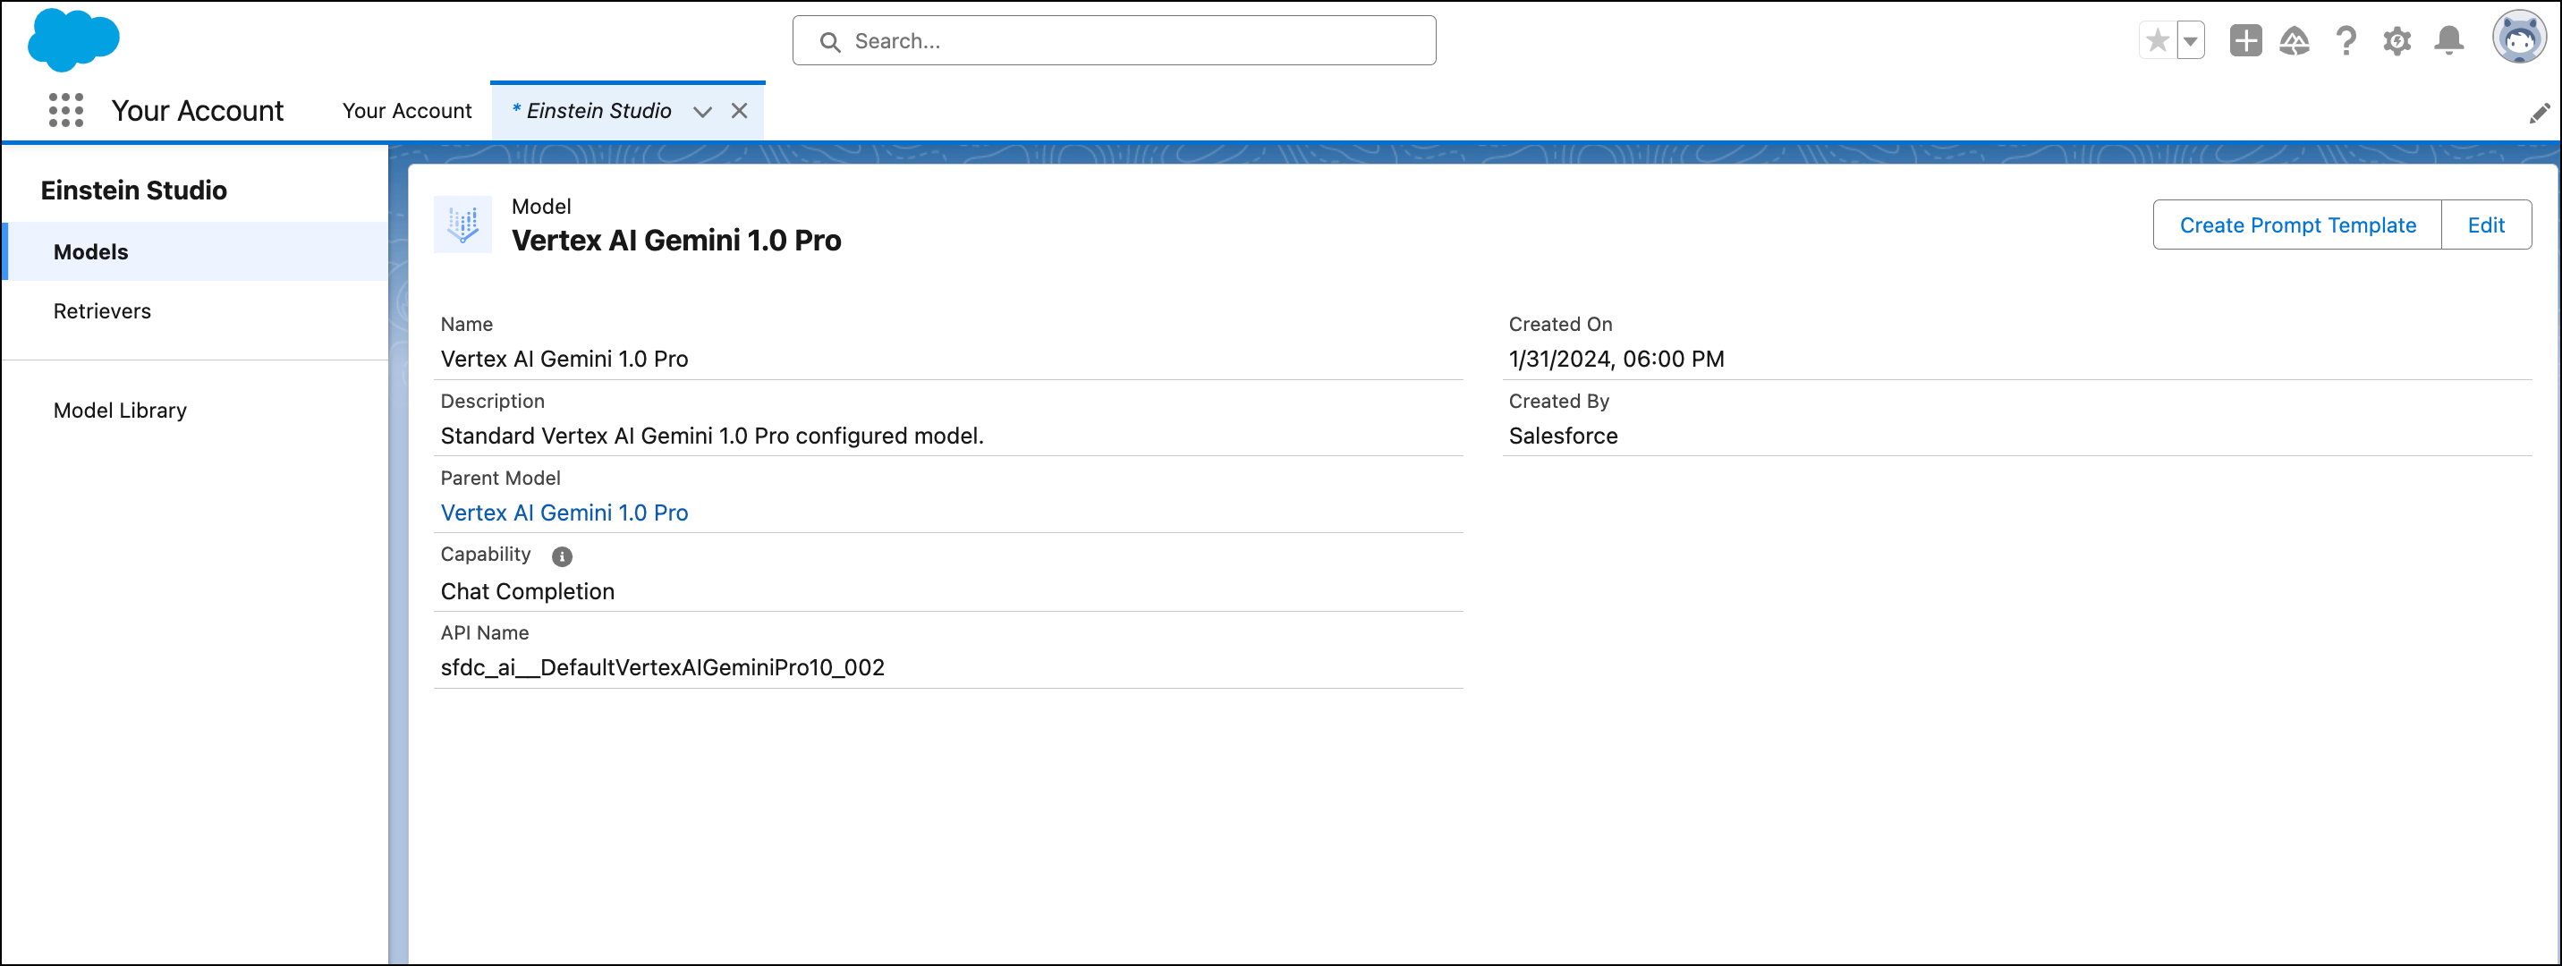The height and width of the screenshot is (966, 2562).
Task: Click the pencil edit page icon
Action: pyautogui.click(x=2538, y=114)
